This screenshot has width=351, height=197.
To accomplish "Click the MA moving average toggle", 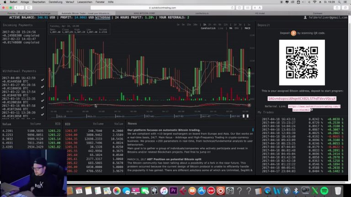I will click(231, 28).
